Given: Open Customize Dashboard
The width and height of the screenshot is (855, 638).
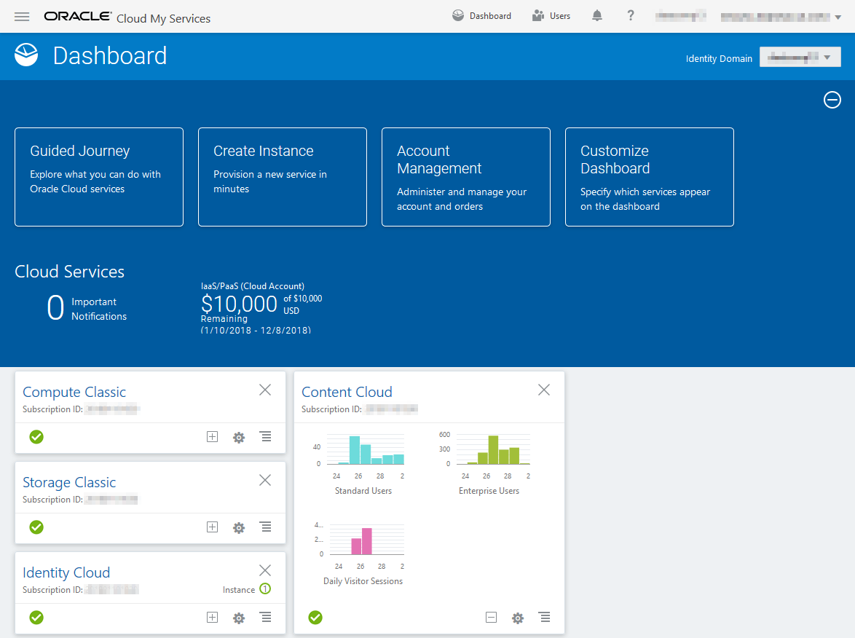Looking at the screenshot, I should 649,177.
